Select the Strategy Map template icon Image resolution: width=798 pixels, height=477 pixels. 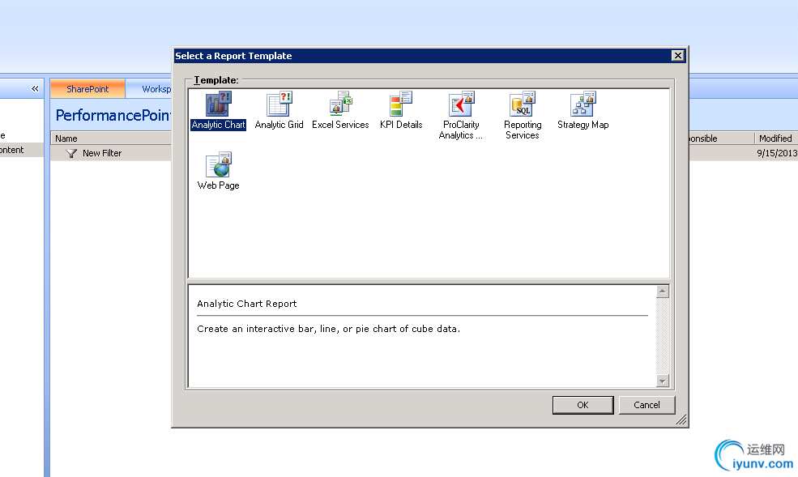582,104
